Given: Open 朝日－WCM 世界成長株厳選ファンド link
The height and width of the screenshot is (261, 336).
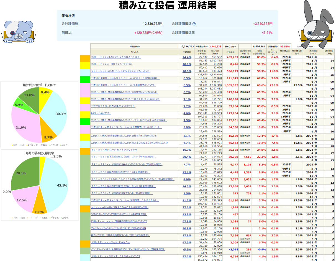Looking at the screenshot, I should (x=120, y=235).
